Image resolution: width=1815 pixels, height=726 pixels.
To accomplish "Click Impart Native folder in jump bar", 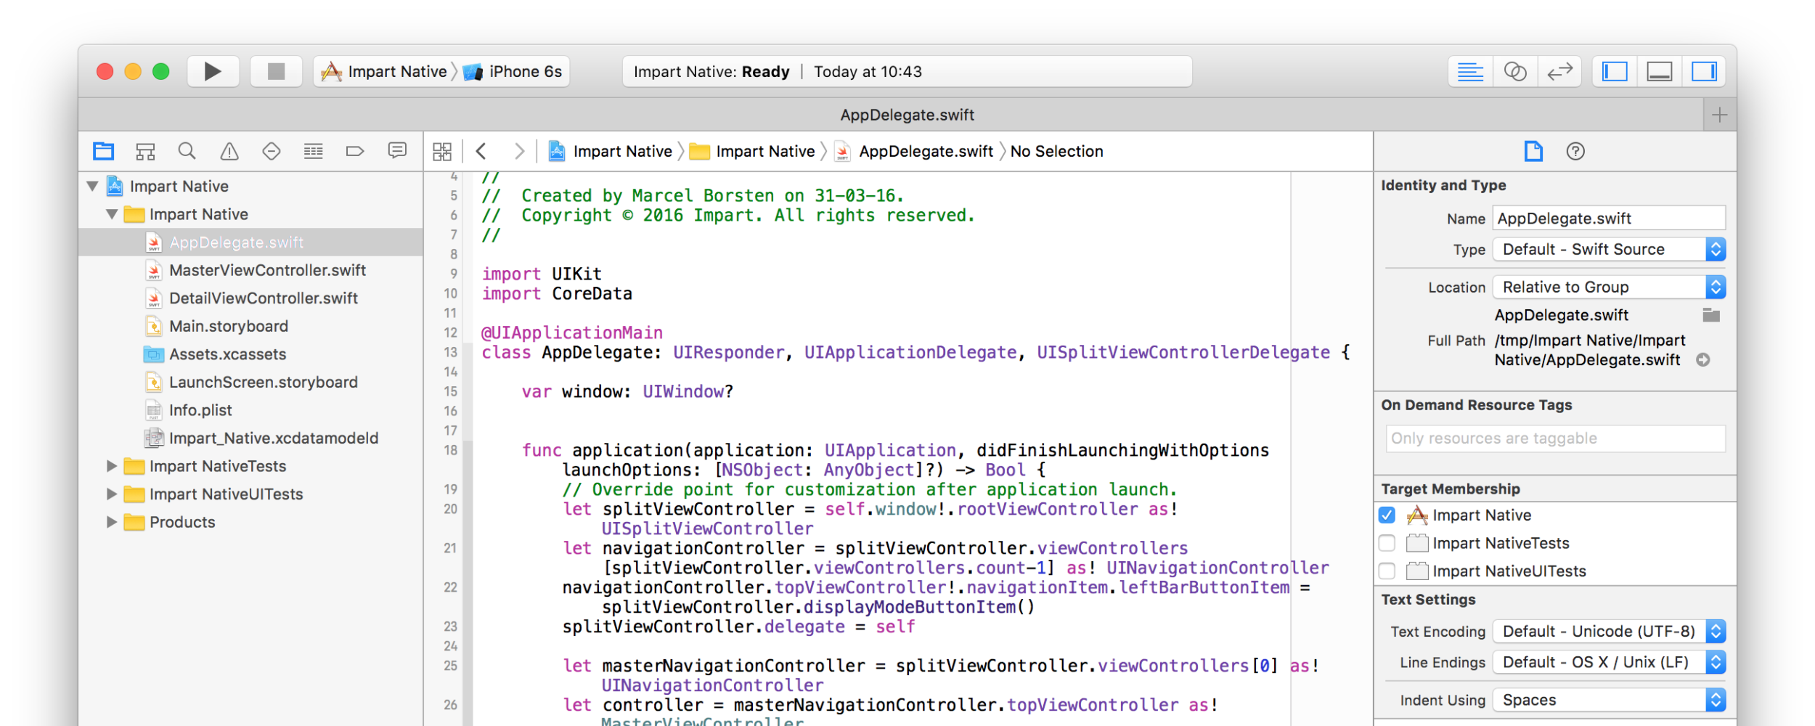I will click(x=752, y=151).
